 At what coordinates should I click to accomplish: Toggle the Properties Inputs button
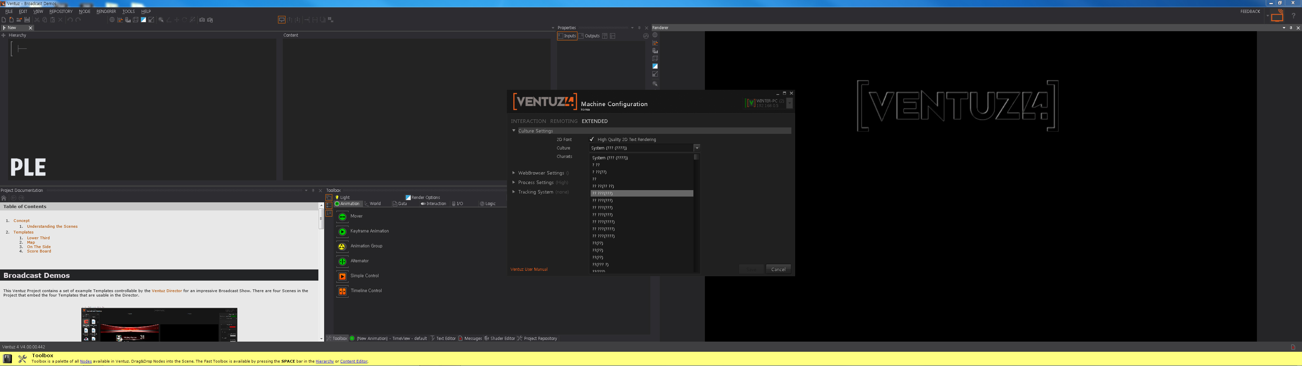(x=567, y=36)
